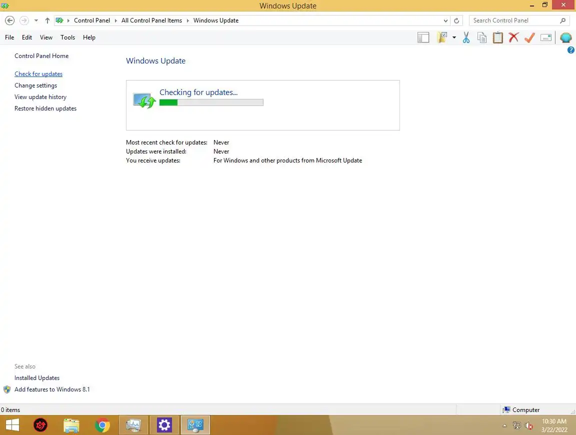The height and width of the screenshot is (435, 576).
Task: Open the Edit menu
Action: pos(27,37)
